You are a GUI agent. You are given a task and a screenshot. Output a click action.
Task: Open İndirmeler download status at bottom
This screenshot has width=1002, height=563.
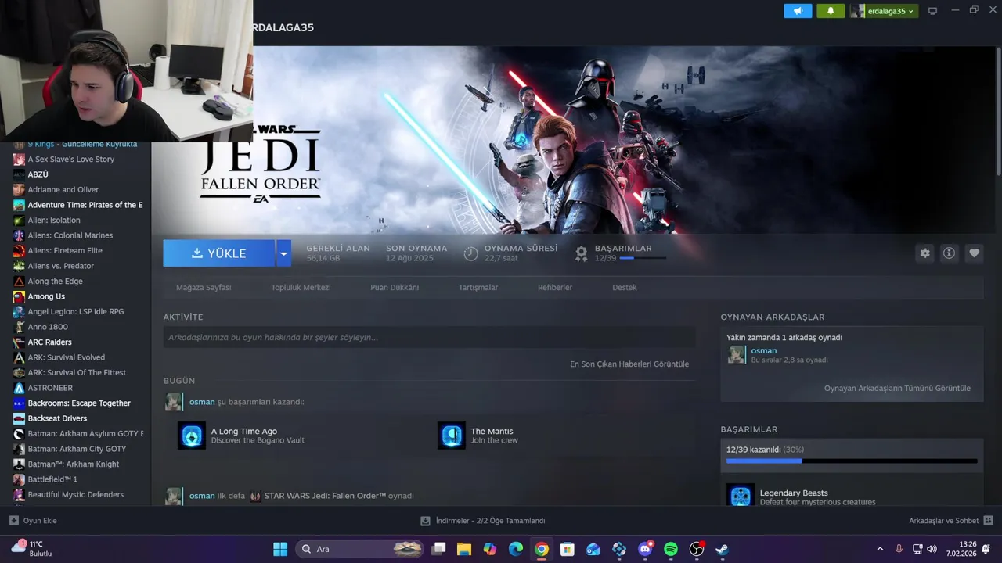482,521
